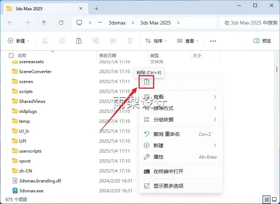Sort by the 修改日期 column header
Viewport: 280px width, 204px height.
pos(108,55)
